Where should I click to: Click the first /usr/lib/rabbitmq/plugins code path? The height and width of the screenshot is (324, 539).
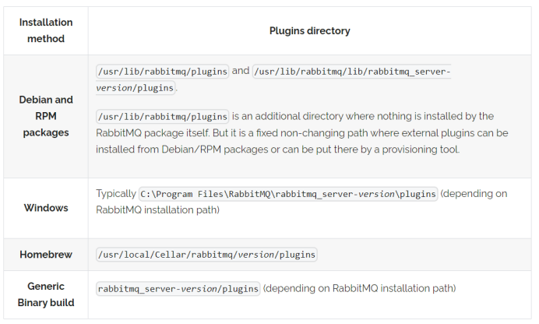pyautogui.click(x=162, y=72)
